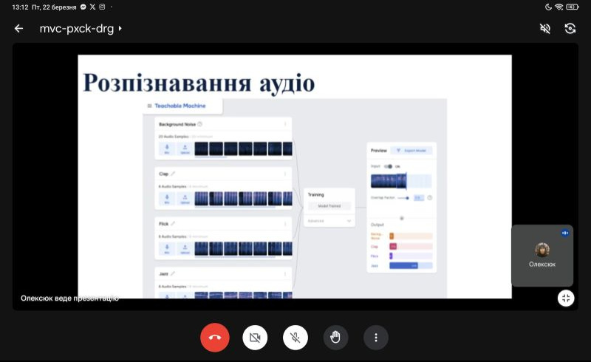Image resolution: width=591 pixels, height=362 pixels.
Task: Tap 'Олексюк веде презентацію' caption
Action: pos(69,298)
